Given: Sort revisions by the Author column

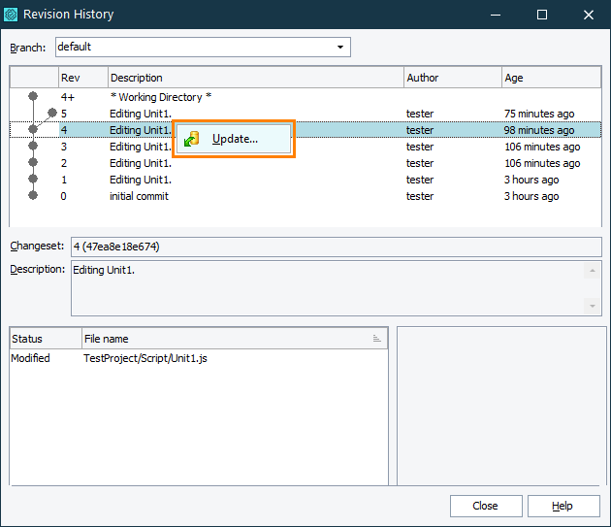Looking at the screenshot, I should pos(451,78).
